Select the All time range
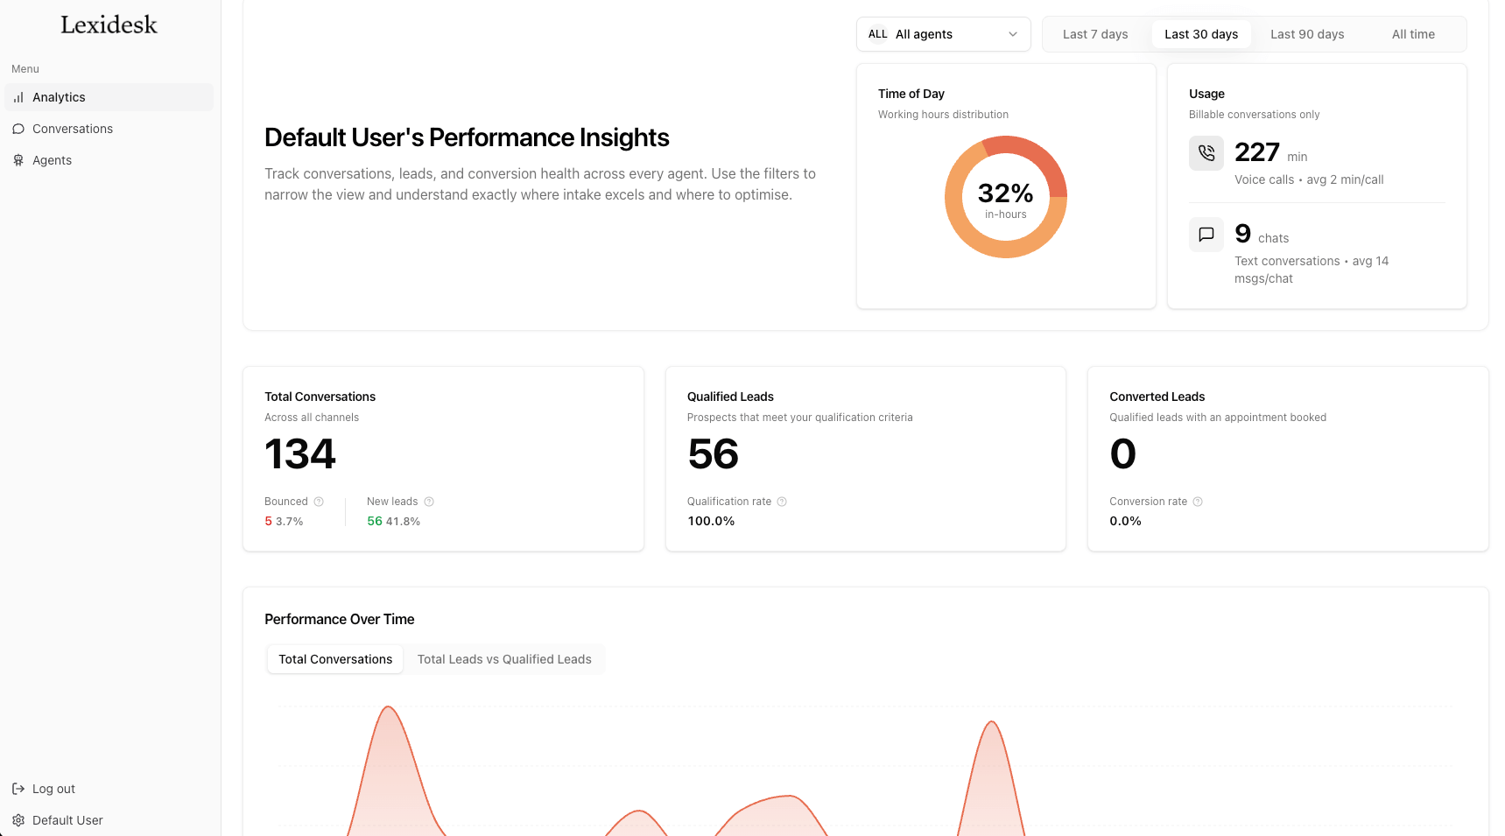 1412,34
